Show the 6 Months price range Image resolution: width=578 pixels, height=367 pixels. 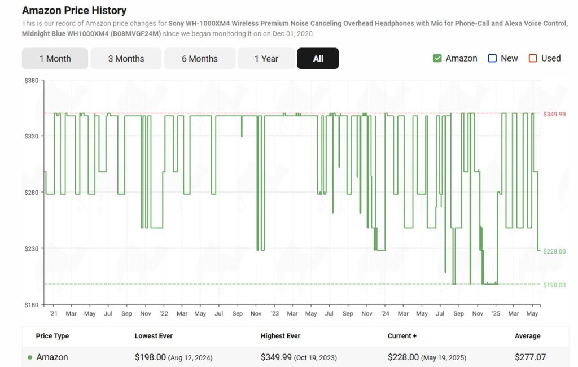click(x=199, y=59)
